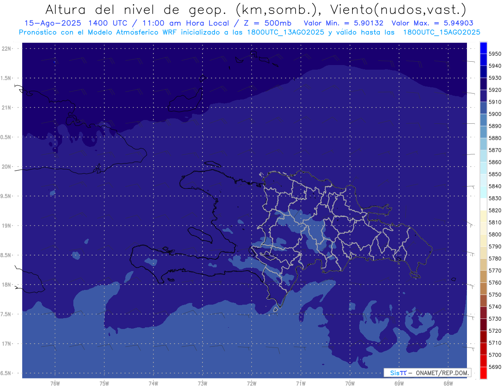
Task: Click the 'Valor Min. = 5.90132' text
Action: pyautogui.click(x=344, y=23)
